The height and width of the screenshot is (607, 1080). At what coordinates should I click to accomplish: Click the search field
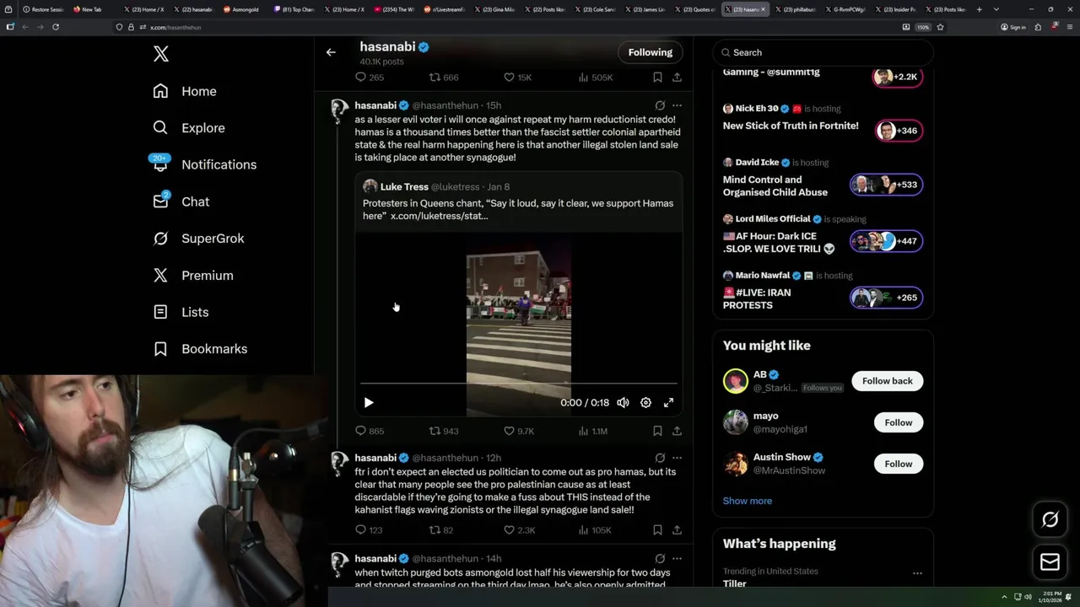[x=823, y=52]
